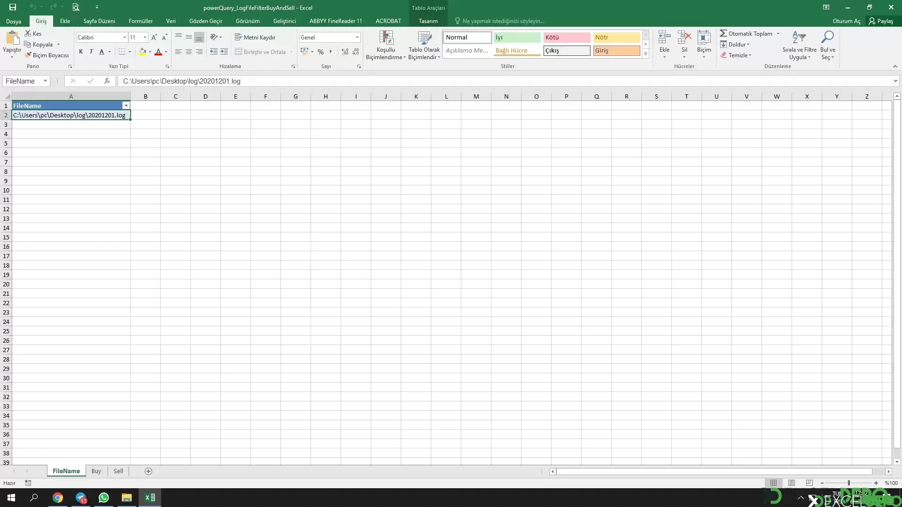Open File Explorer from the taskbar

point(127,498)
